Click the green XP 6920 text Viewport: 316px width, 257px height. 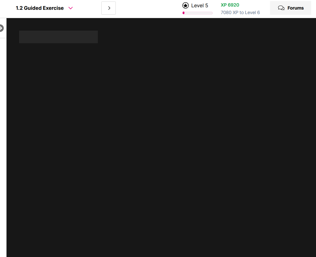tap(230, 5)
